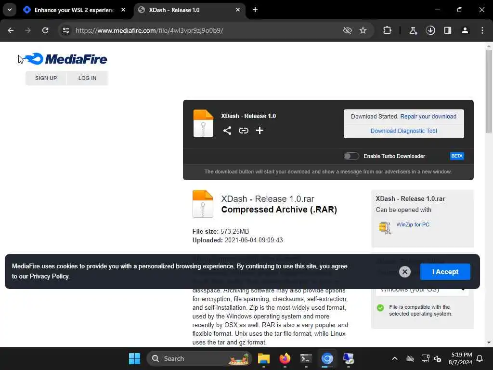Copy link with the chain icon
493x370 pixels.
[x=243, y=131]
